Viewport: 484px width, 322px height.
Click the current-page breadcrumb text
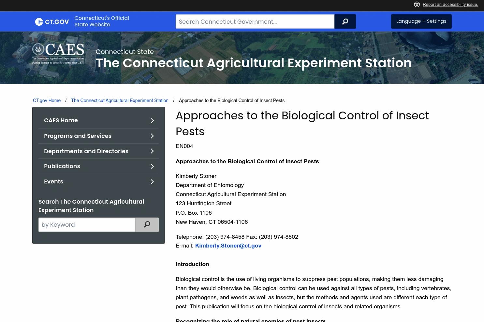tap(232, 101)
